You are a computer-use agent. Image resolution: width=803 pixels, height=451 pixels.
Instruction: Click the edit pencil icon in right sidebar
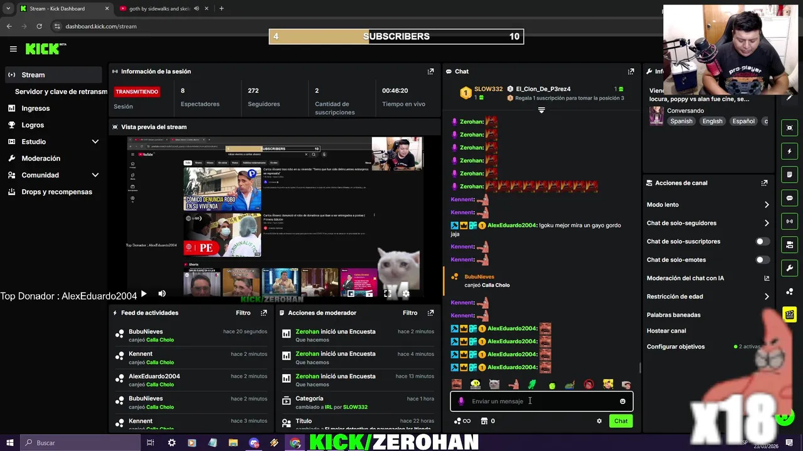[789, 97]
